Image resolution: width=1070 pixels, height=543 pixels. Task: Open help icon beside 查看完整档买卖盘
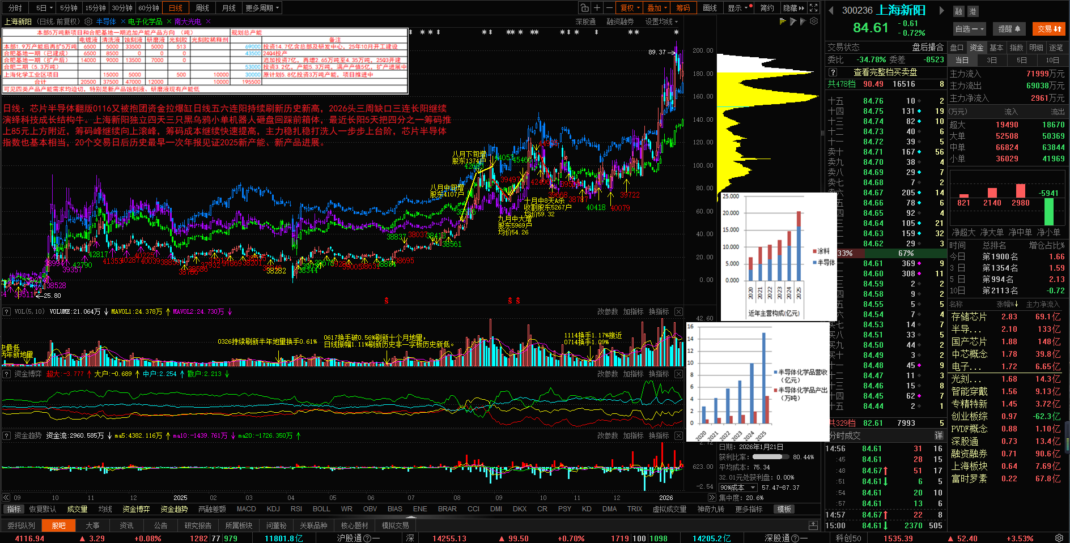tap(833, 72)
